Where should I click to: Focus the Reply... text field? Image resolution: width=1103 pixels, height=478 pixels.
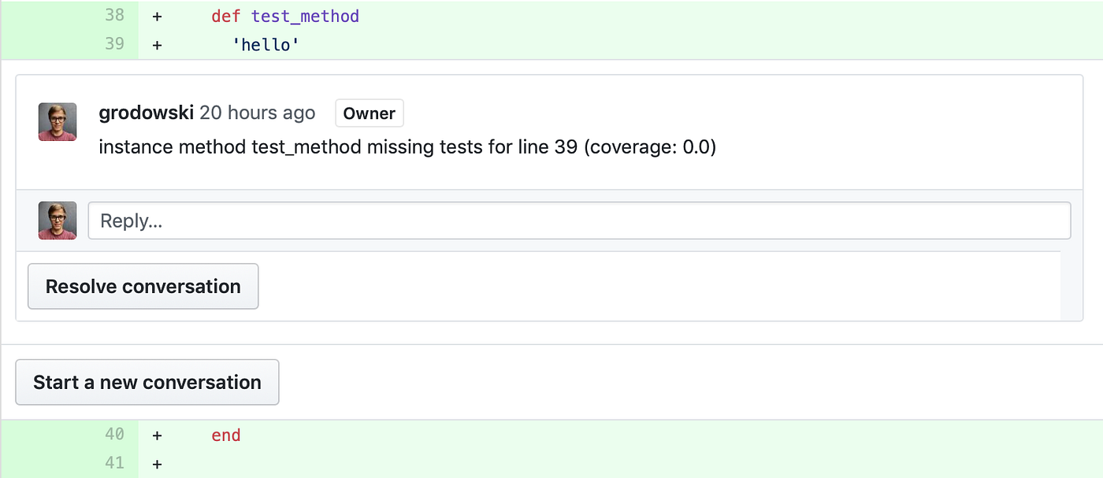[x=579, y=220]
